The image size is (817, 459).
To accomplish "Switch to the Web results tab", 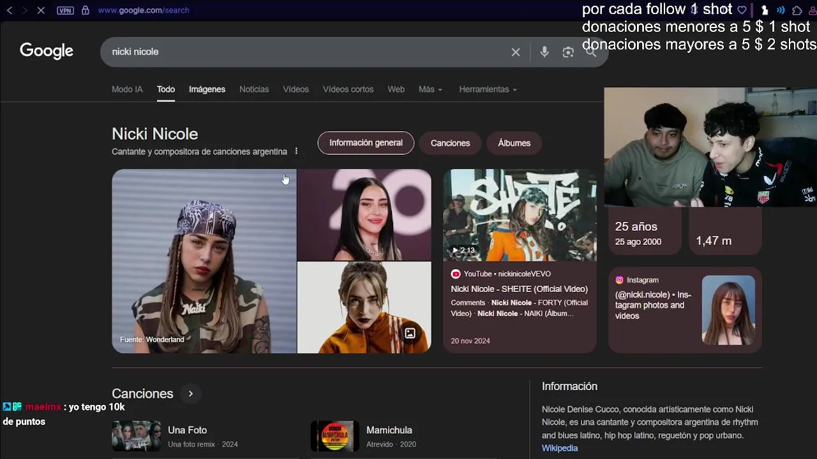I will [396, 89].
